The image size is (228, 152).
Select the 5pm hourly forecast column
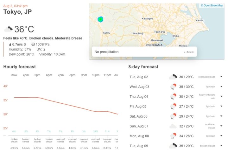click(37, 75)
